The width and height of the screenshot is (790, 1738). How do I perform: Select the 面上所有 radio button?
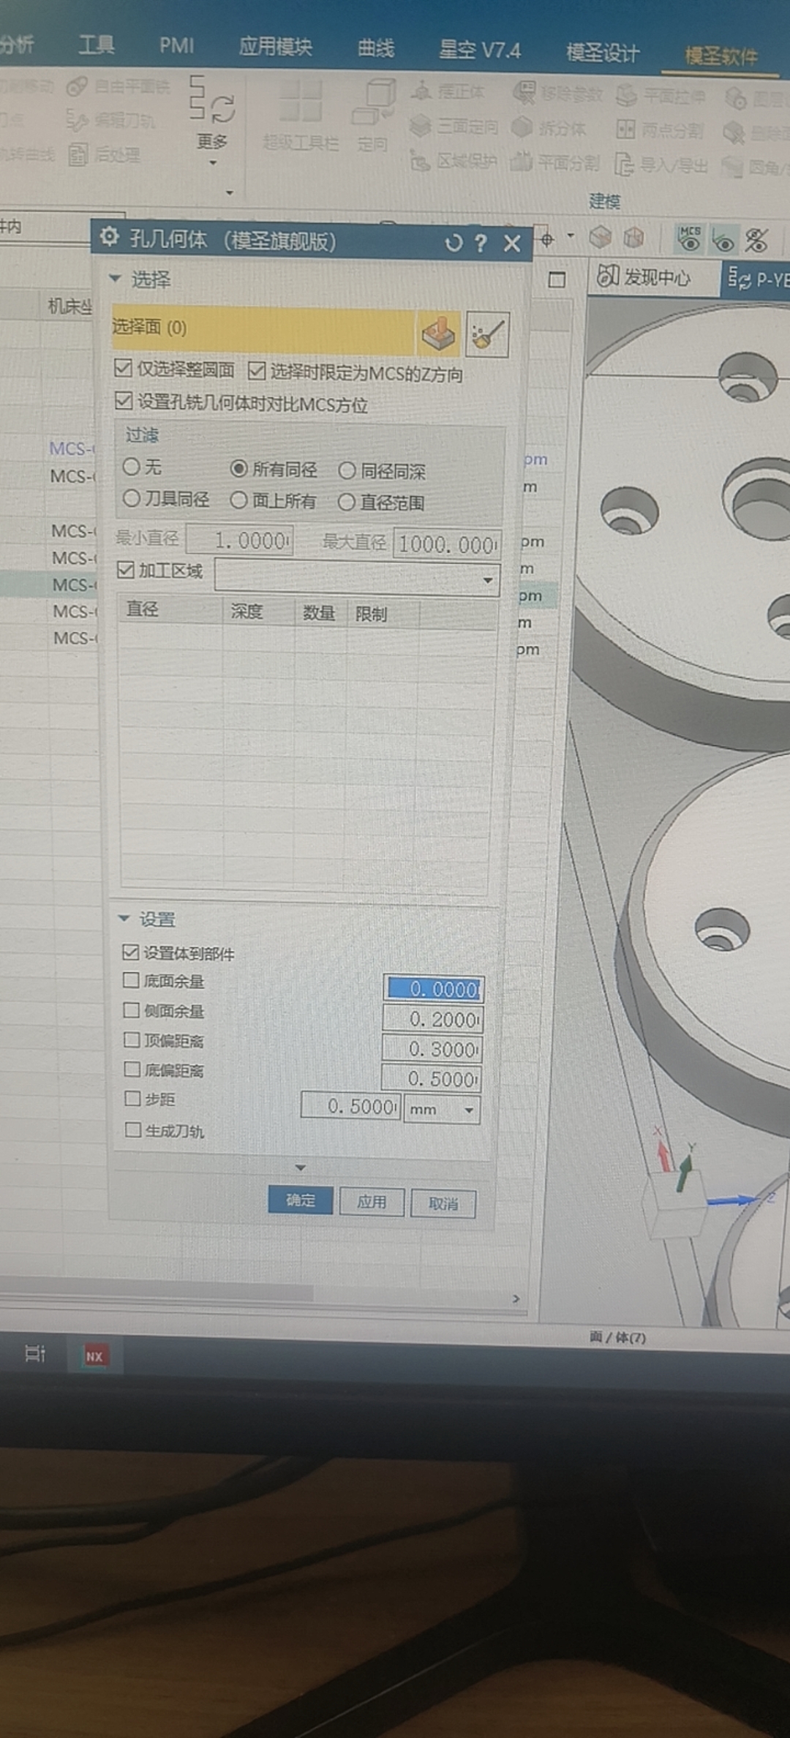(238, 500)
